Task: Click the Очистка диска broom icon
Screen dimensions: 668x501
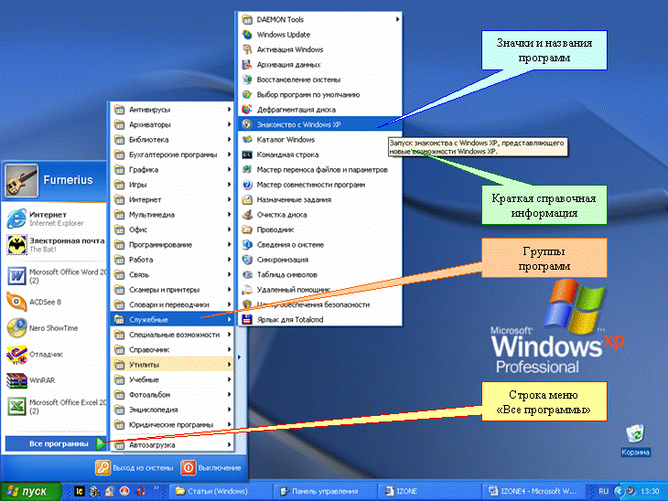Action: [x=247, y=215]
